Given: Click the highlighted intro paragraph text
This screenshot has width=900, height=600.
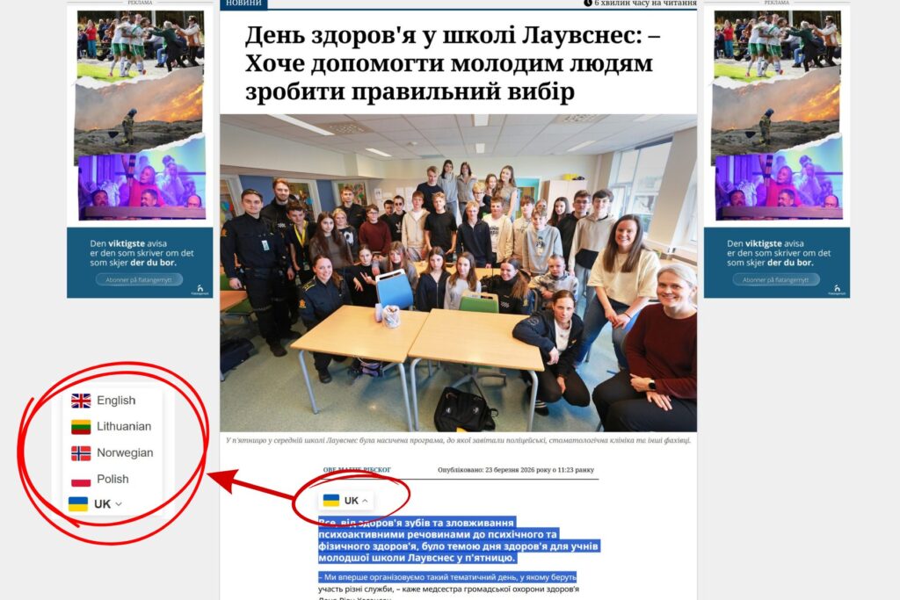Looking at the screenshot, I should tap(457, 539).
